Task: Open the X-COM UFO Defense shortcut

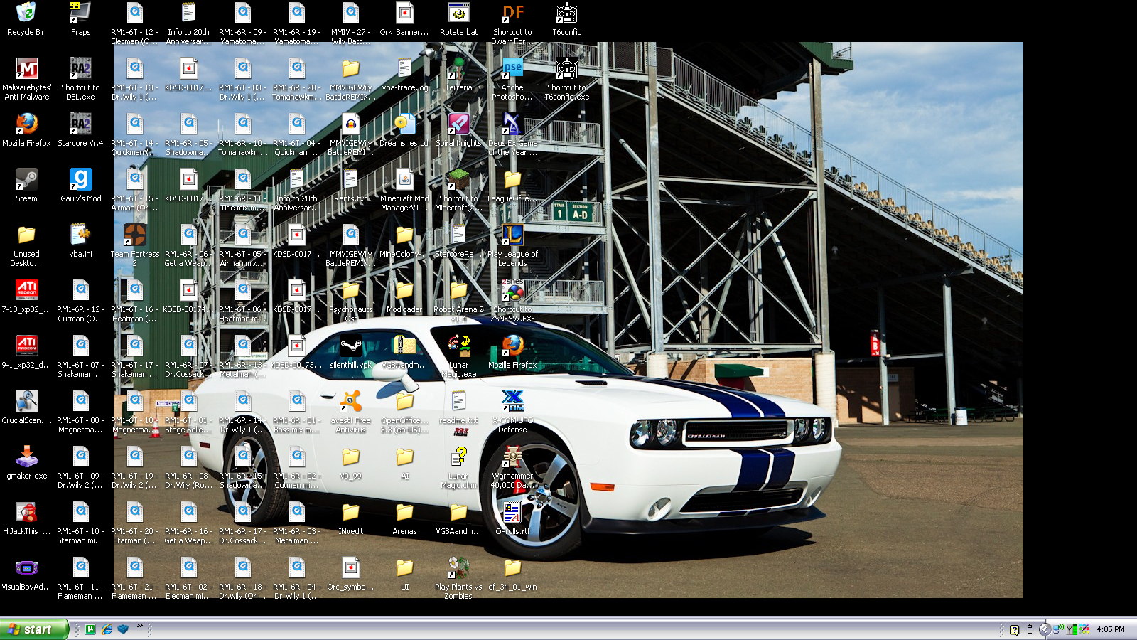Action: (x=512, y=402)
